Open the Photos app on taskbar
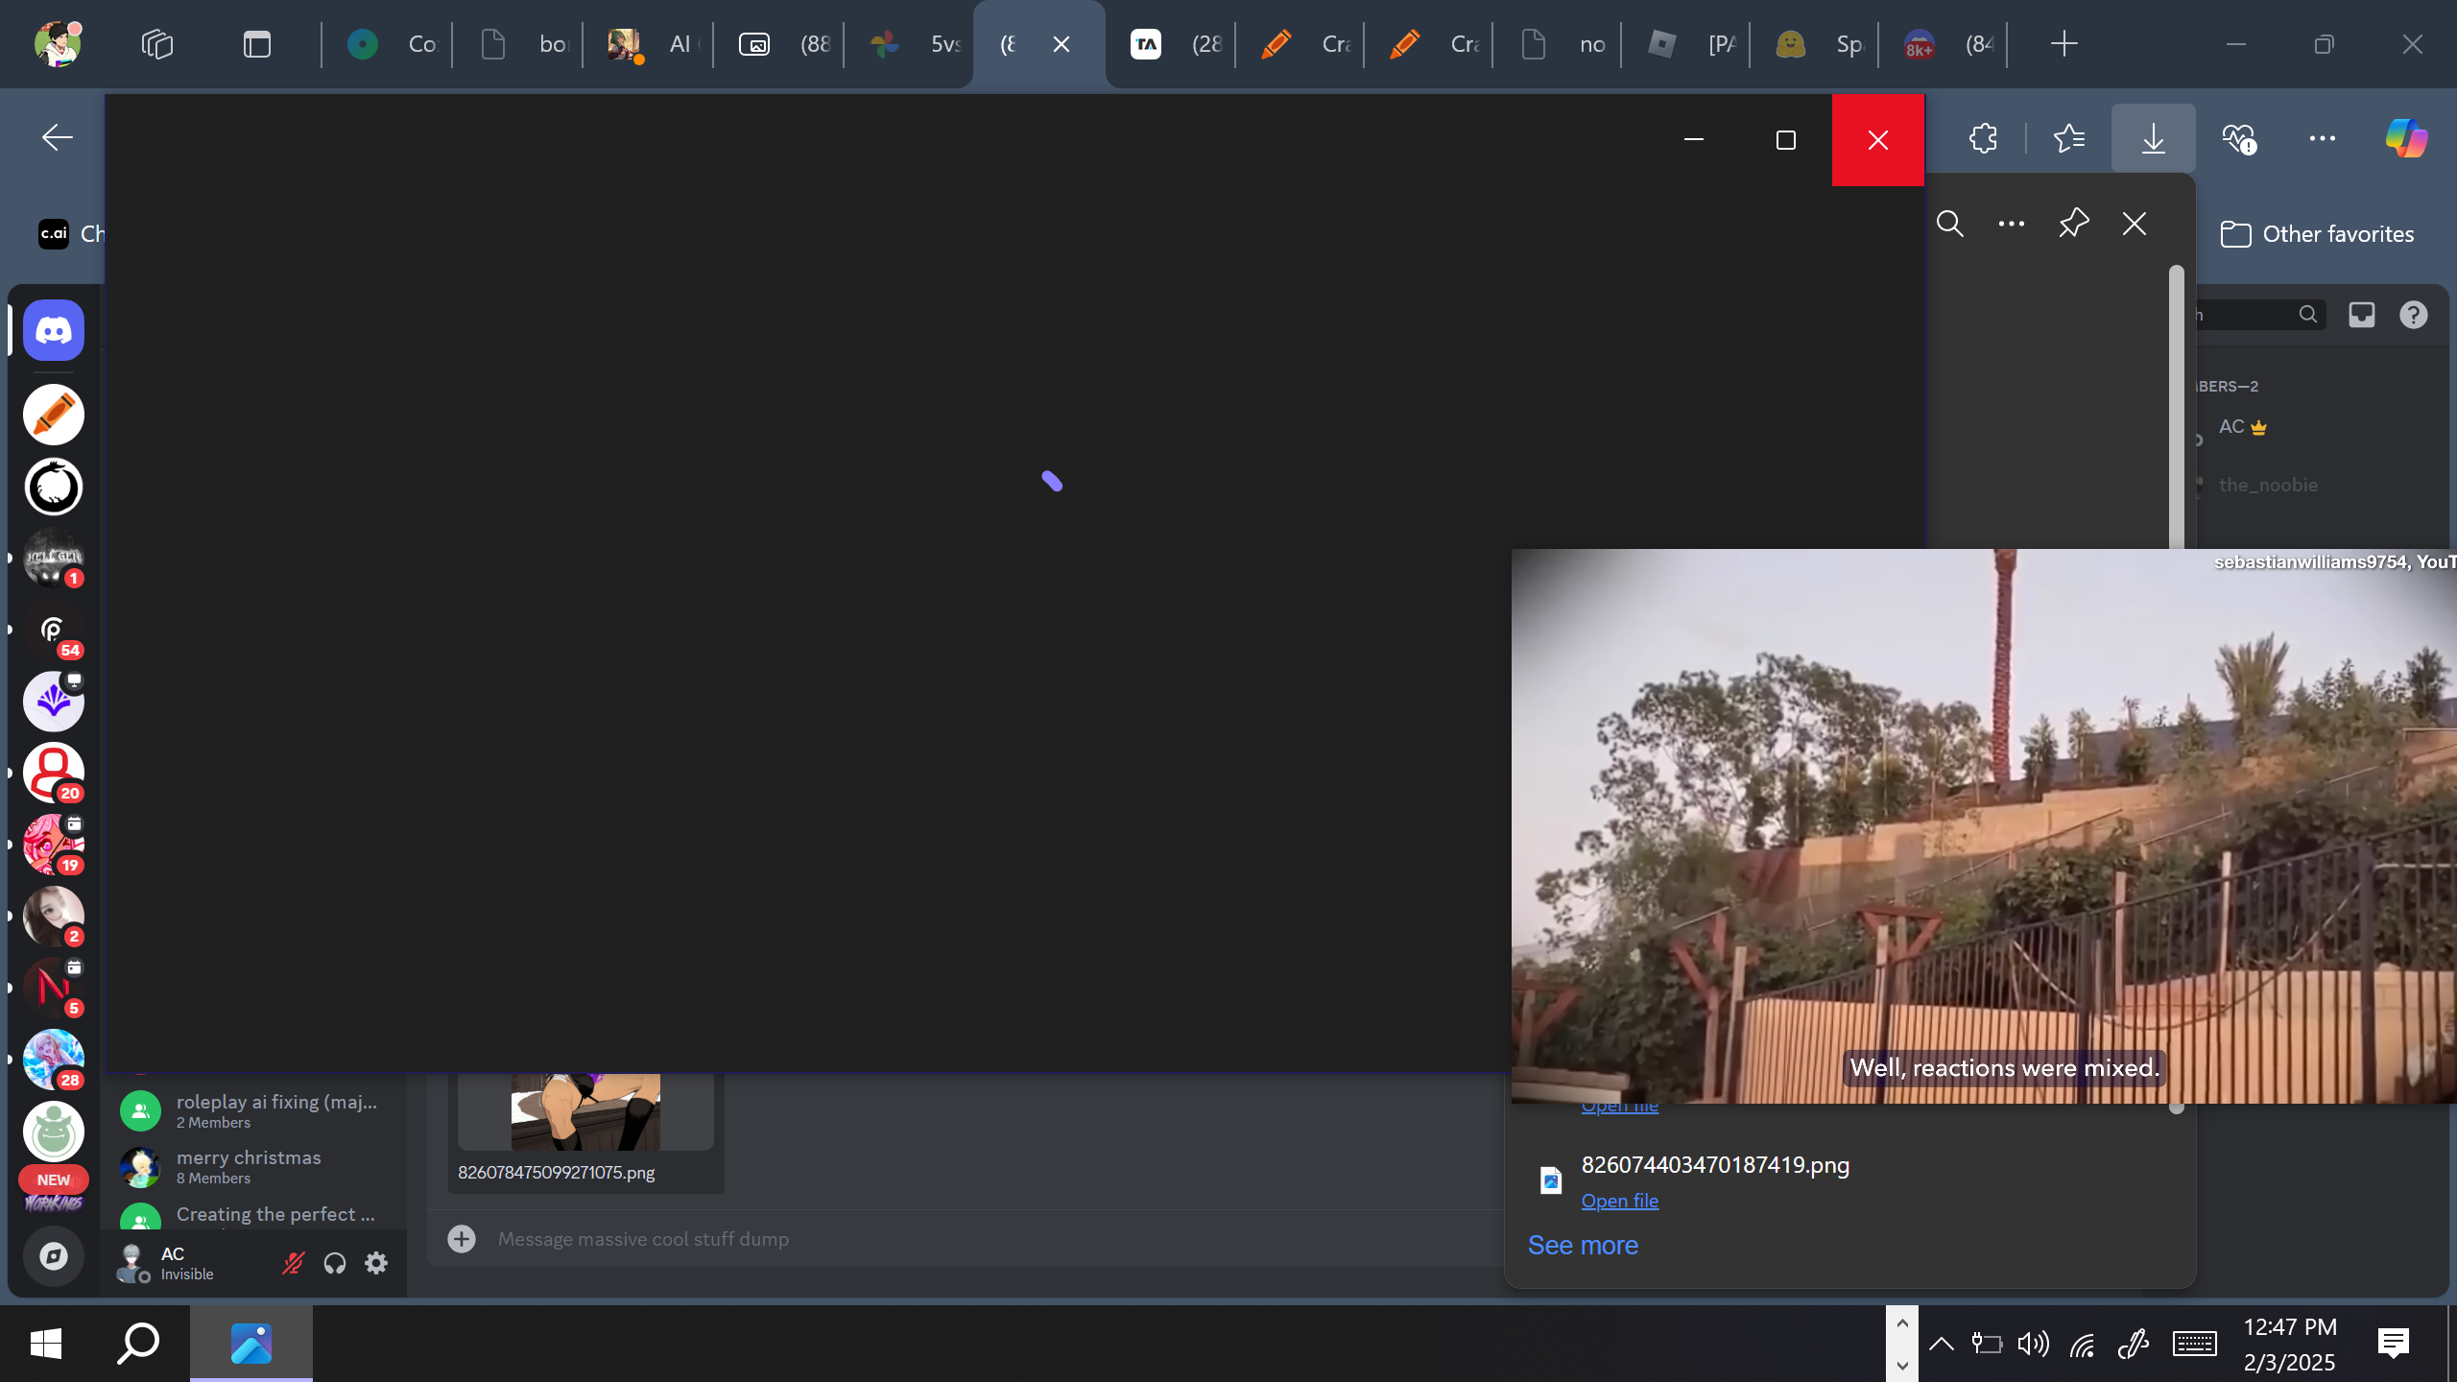The height and width of the screenshot is (1382, 2457). click(x=251, y=1343)
